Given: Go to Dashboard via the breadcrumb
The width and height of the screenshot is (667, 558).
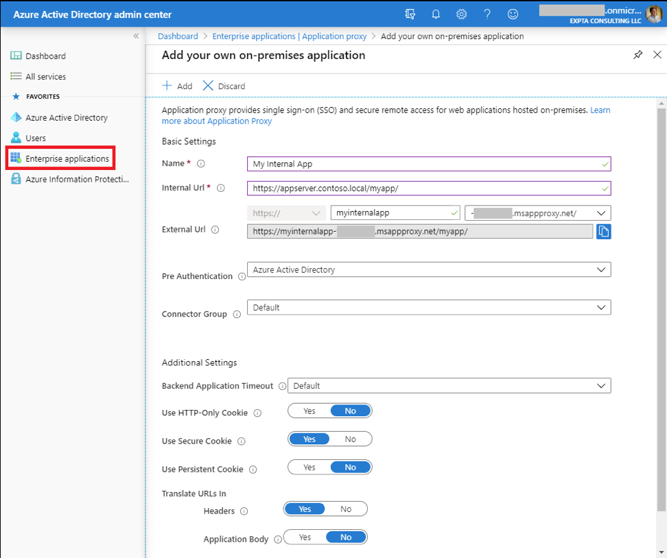Looking at the screenshot, I should 178,36.
